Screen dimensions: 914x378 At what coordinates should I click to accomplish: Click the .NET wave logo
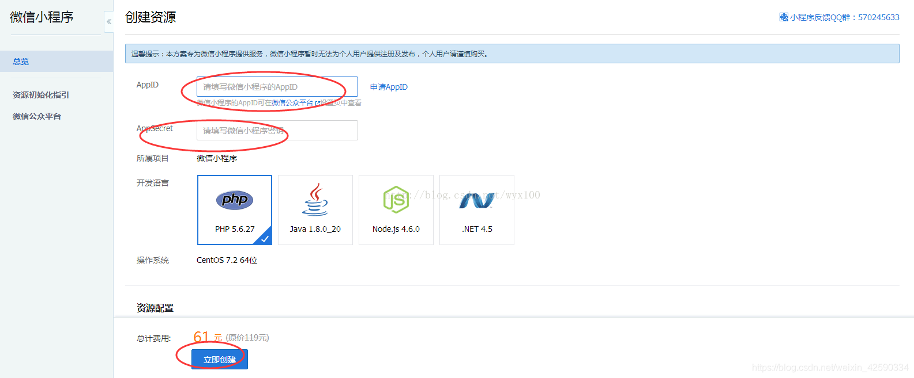477,200
